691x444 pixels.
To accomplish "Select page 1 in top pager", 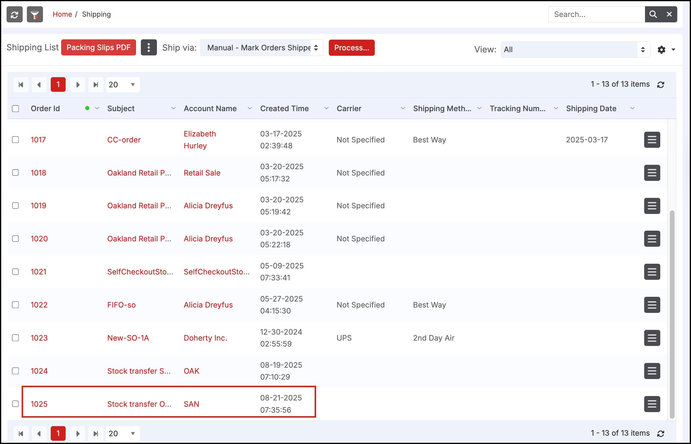I will click(58, 85).
